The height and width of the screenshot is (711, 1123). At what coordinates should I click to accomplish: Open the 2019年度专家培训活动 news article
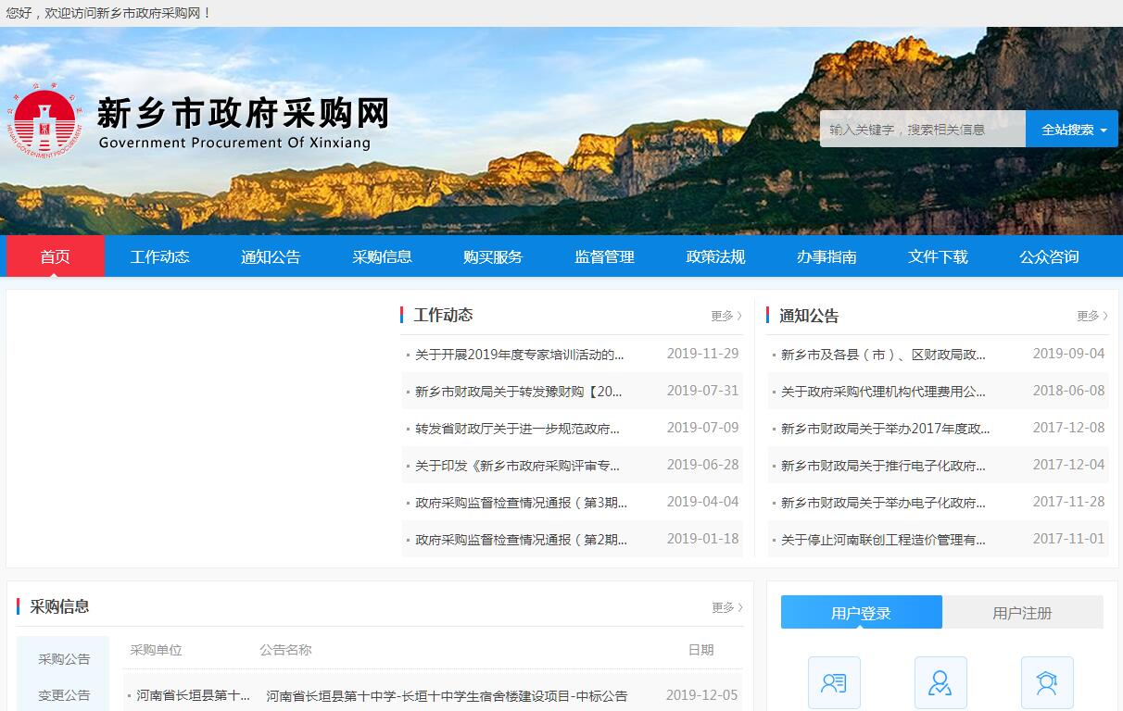(x=519, y=354)
